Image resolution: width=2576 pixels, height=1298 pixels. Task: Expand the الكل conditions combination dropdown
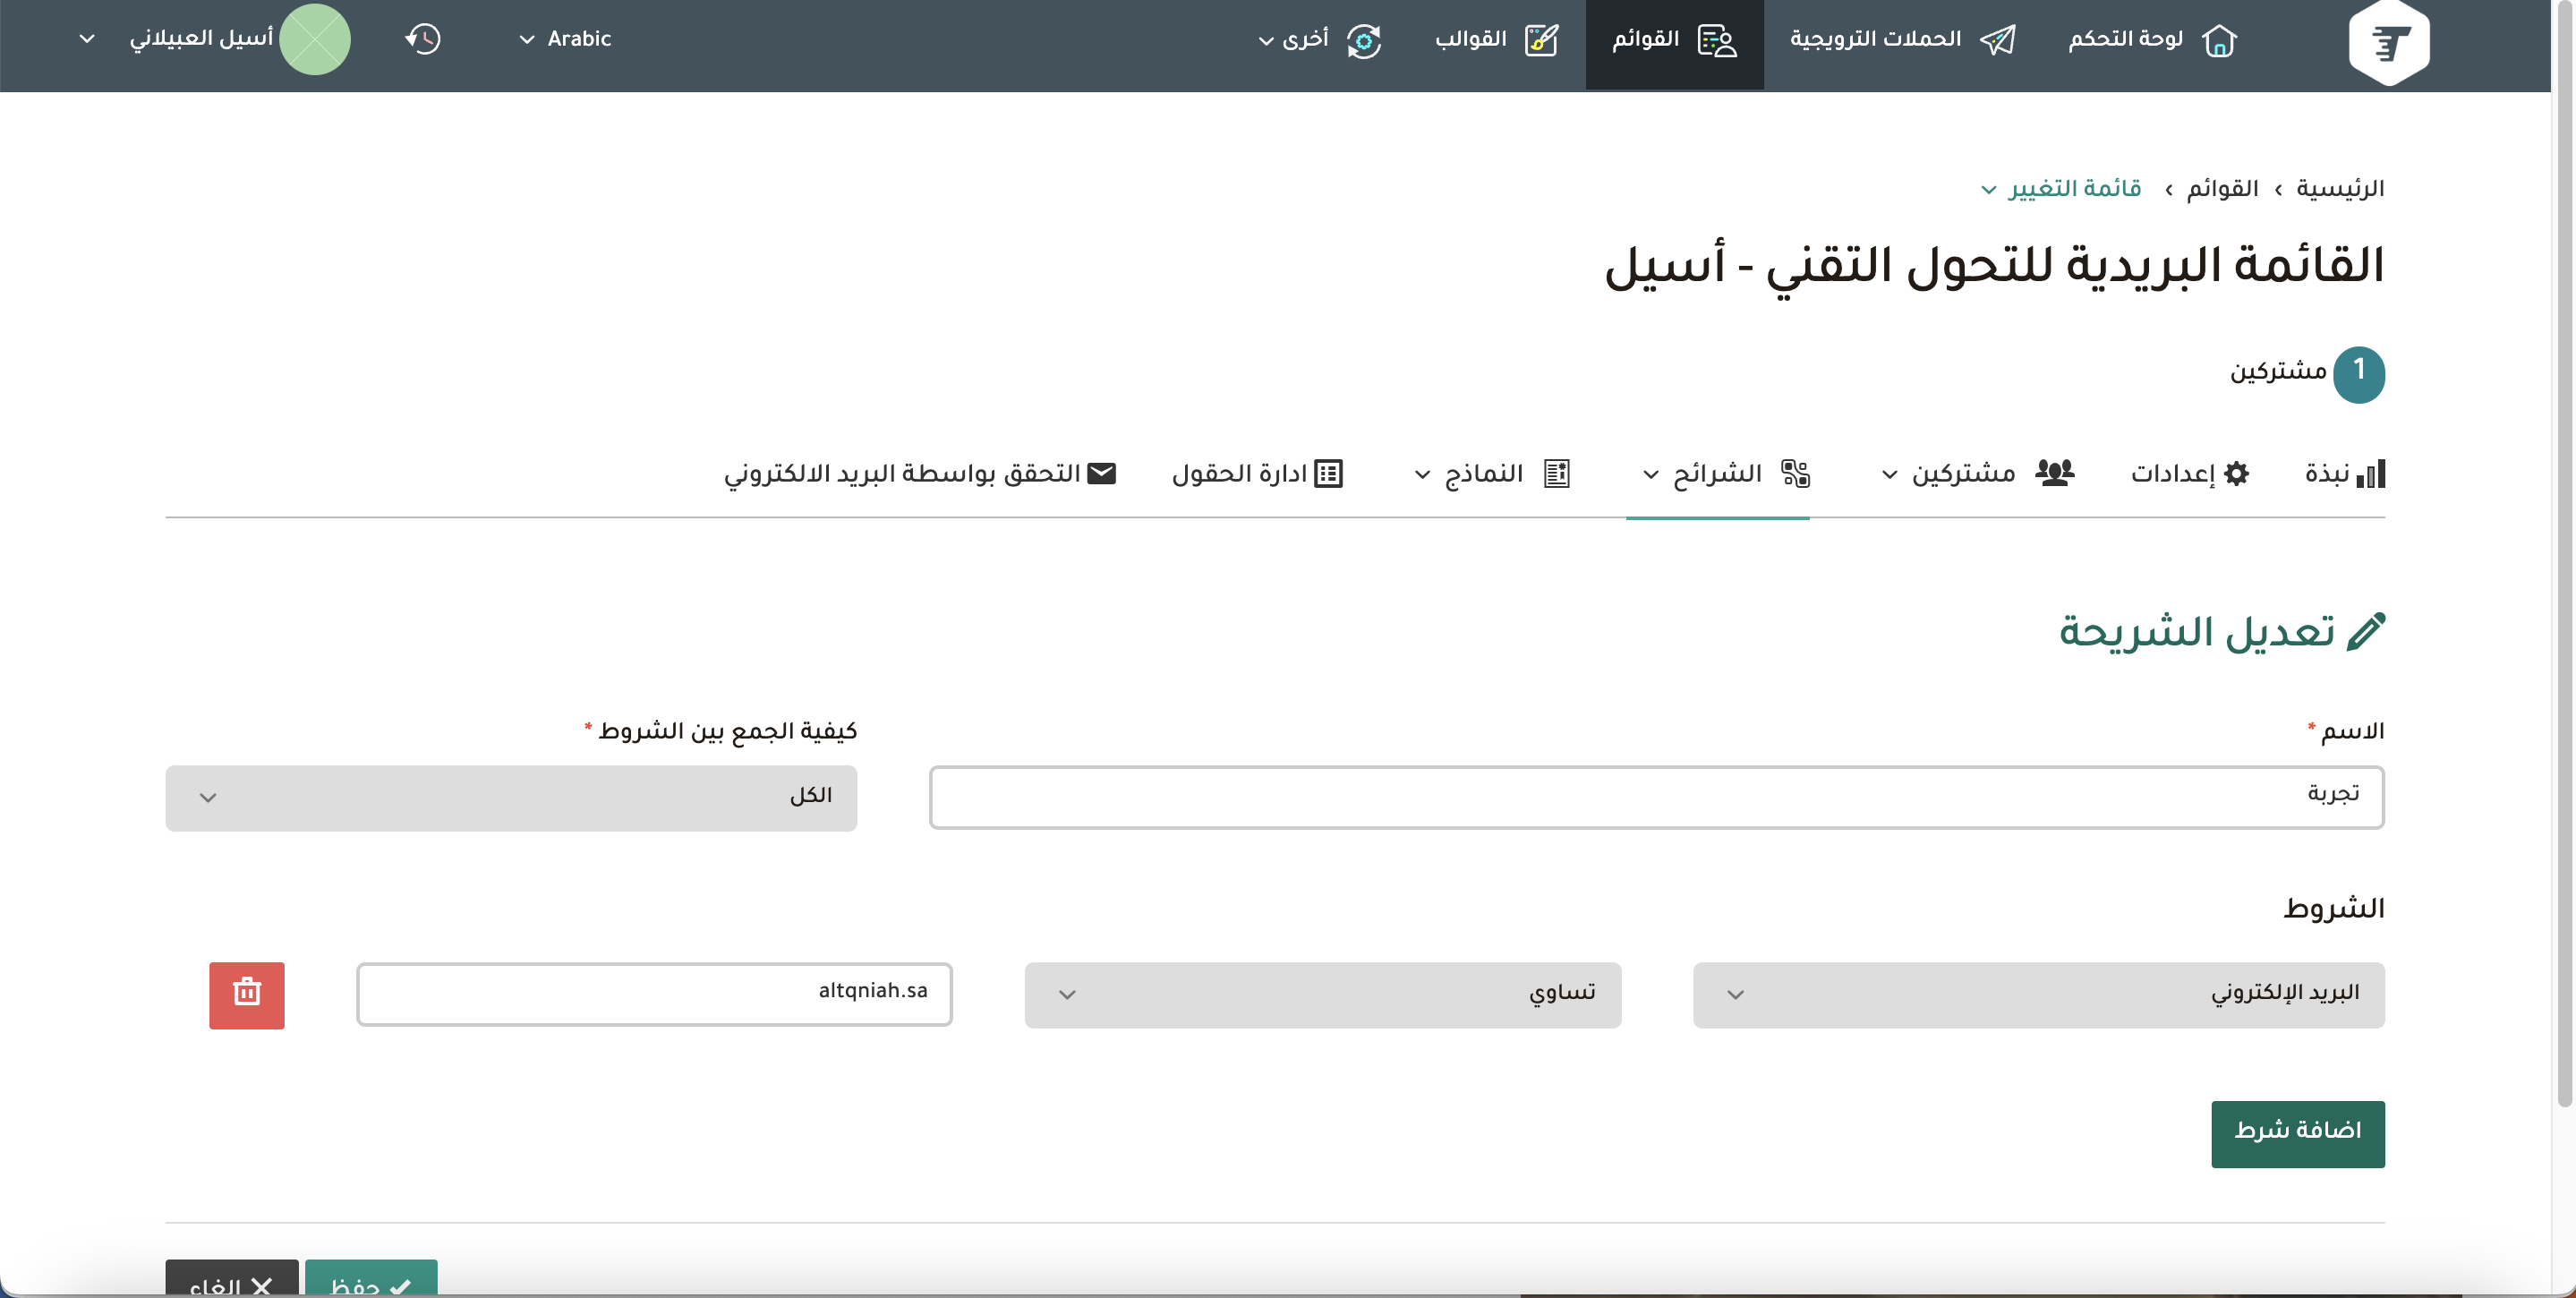tap(511, 797)
